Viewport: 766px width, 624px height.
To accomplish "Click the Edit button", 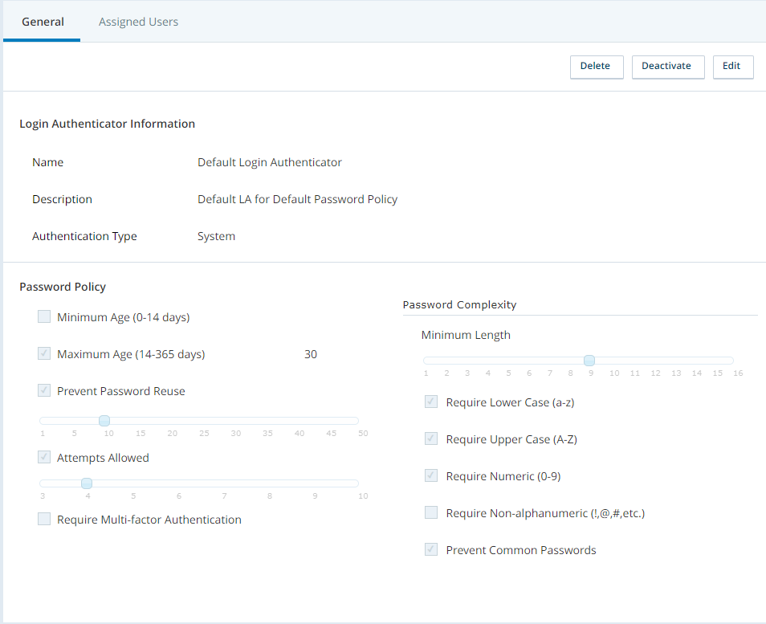I will click(732, 67).
